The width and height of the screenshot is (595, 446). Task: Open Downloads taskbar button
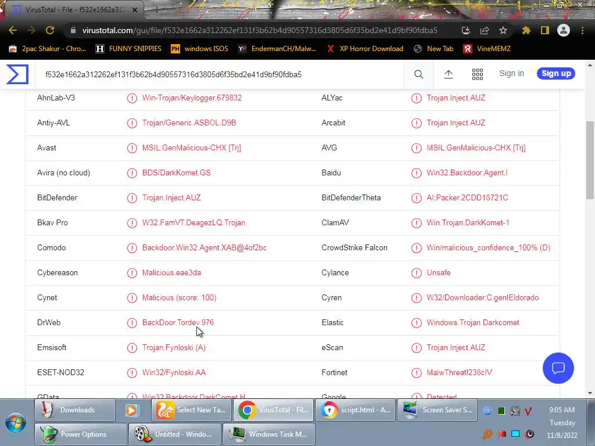click(75, 410)
